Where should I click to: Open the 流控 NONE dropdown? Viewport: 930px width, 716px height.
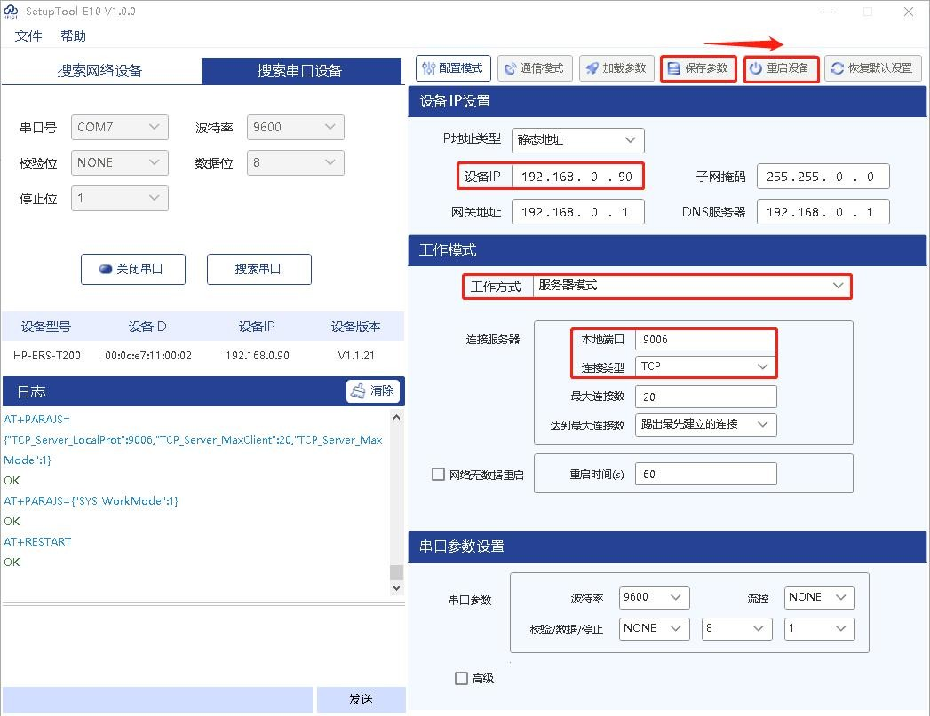(x=819, y=598)
